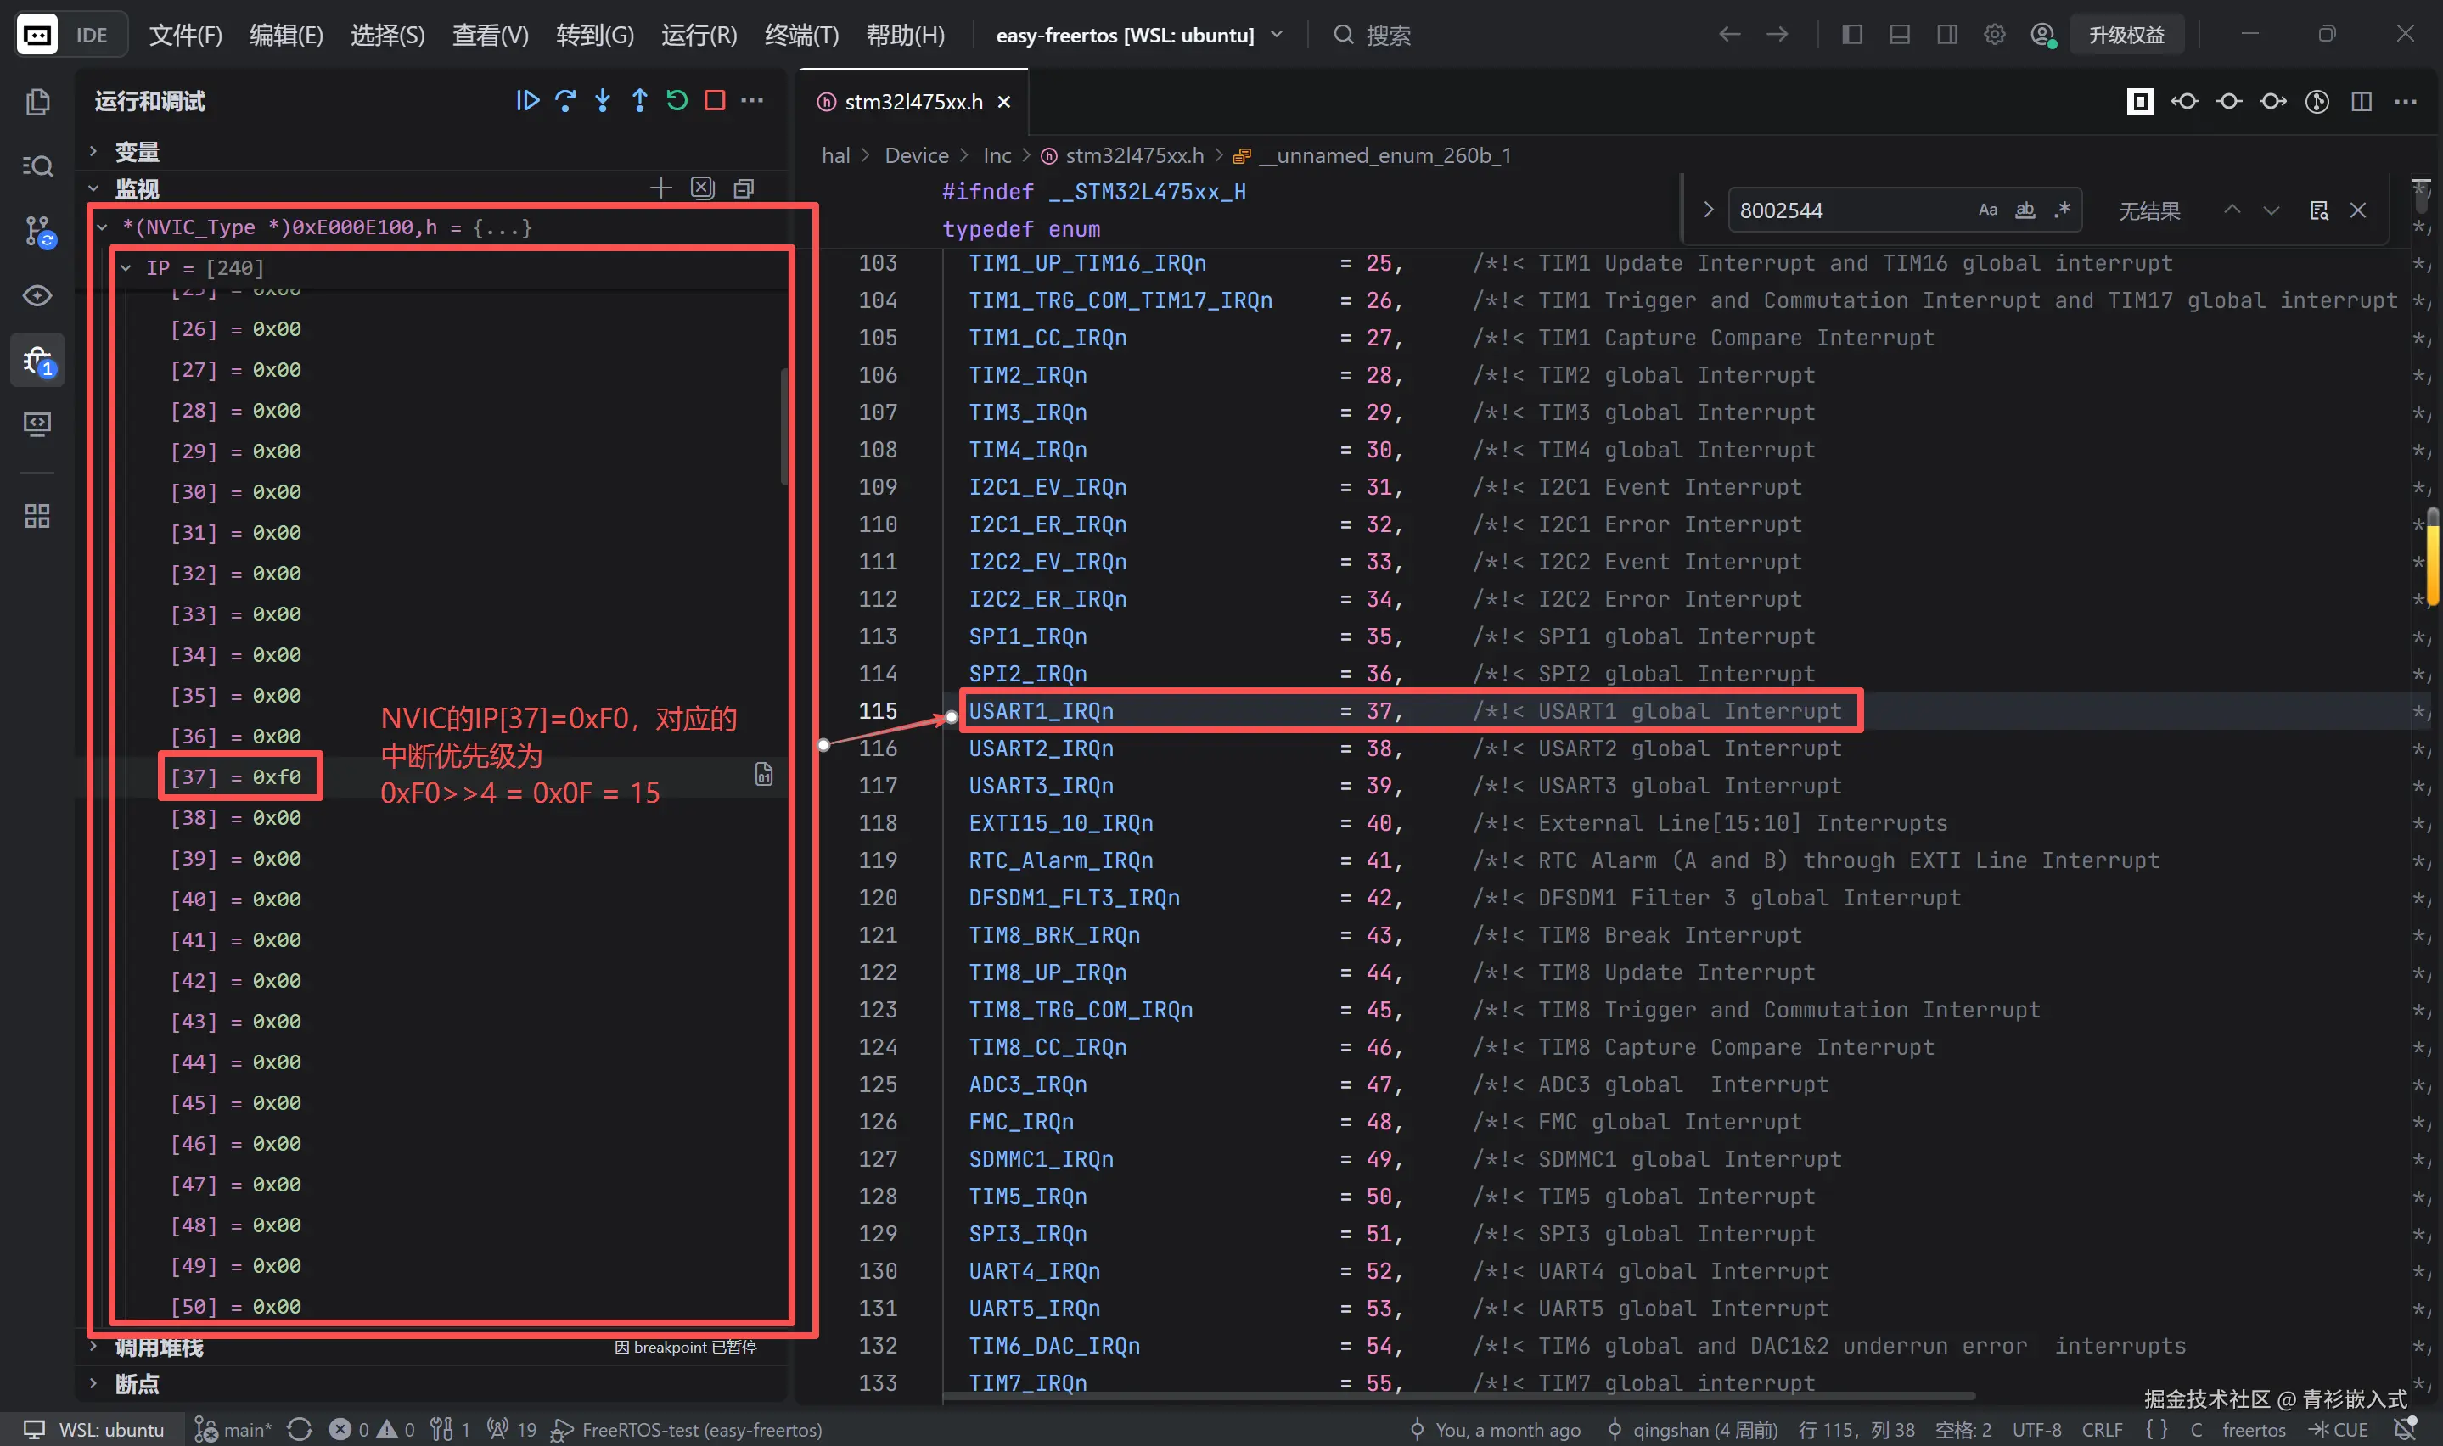Expand the 调用堆栈 section
The image size is (2443, 1446).
(93, 1346)
